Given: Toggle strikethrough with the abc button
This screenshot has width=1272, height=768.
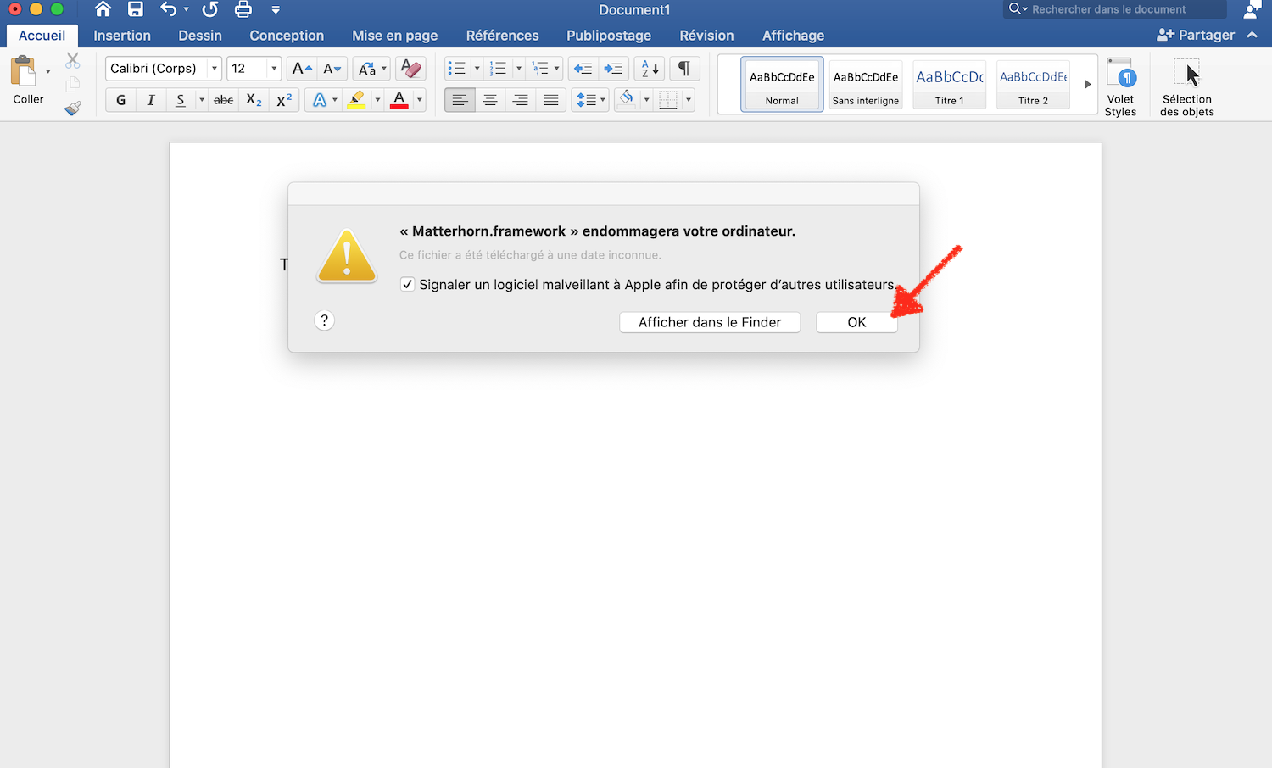Looking at the screenshot, I should coord(224,100).
